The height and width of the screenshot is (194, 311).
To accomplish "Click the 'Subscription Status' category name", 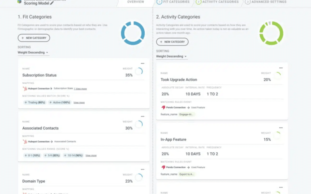I will 39,75.
